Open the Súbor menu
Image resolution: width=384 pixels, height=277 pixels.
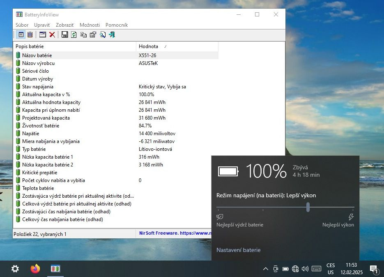pos(22,25)
